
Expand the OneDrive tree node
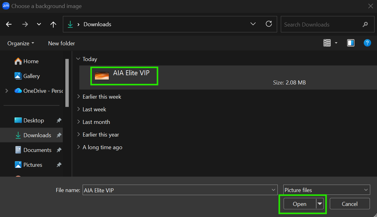(7, 91)
